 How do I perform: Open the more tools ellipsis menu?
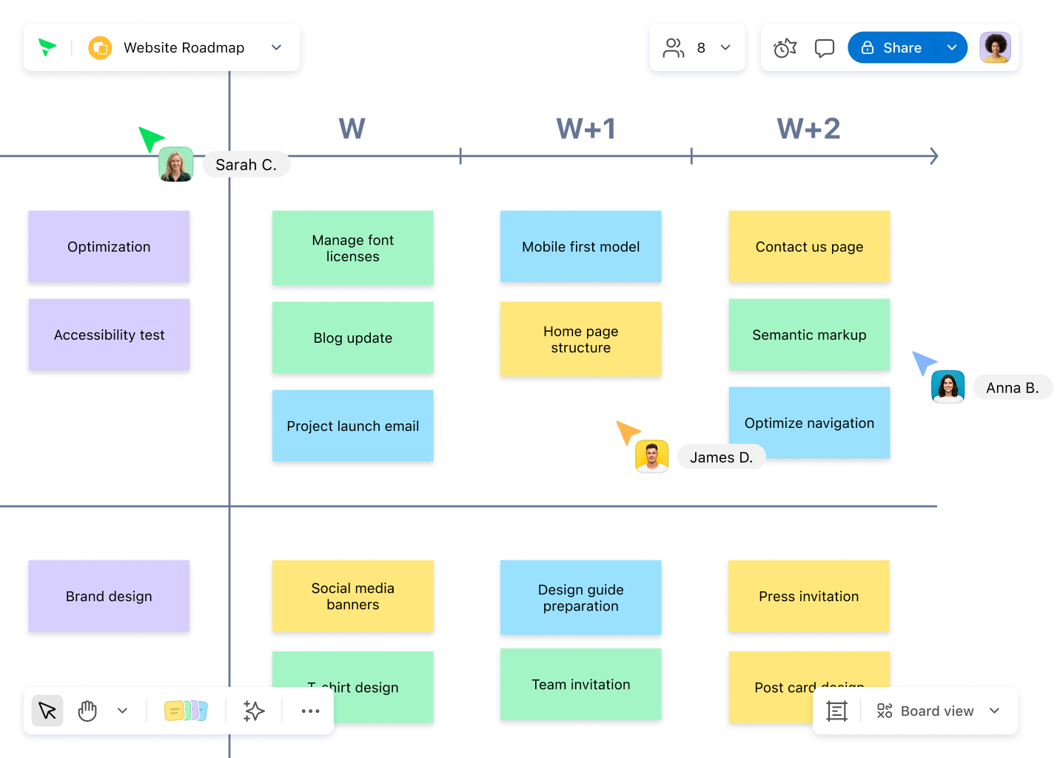coord(310,711)
